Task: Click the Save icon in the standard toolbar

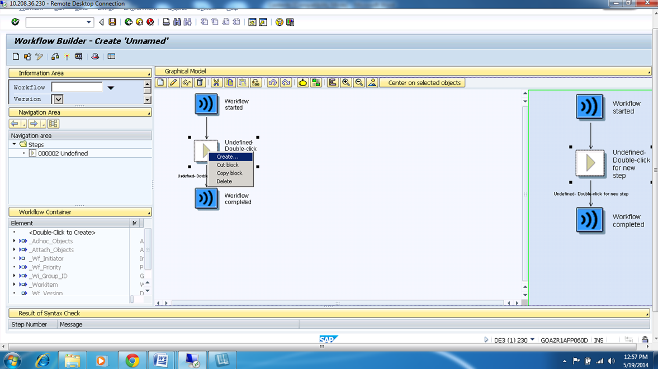Action: click(x=112, y=22)
